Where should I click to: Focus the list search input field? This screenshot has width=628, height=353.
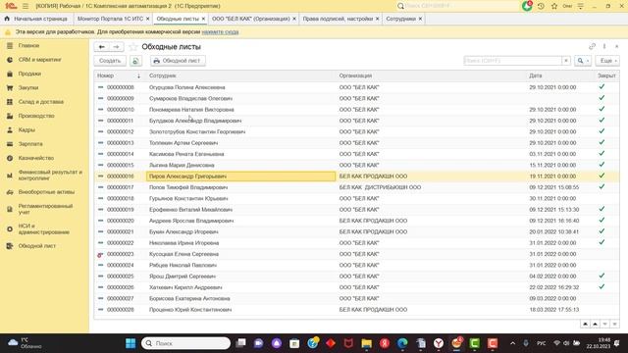[x=512, y=61]
